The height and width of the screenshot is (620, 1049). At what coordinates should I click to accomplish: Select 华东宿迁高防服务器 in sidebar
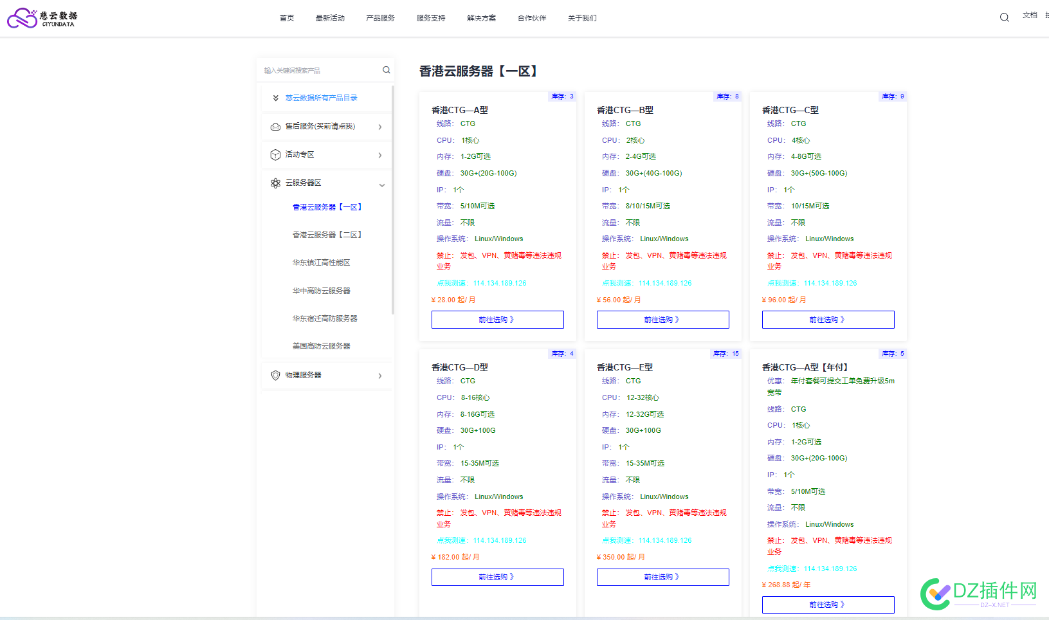(x=325, y=318)
